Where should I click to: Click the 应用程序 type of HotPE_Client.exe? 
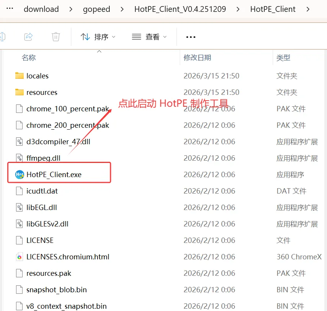point(290,175)
